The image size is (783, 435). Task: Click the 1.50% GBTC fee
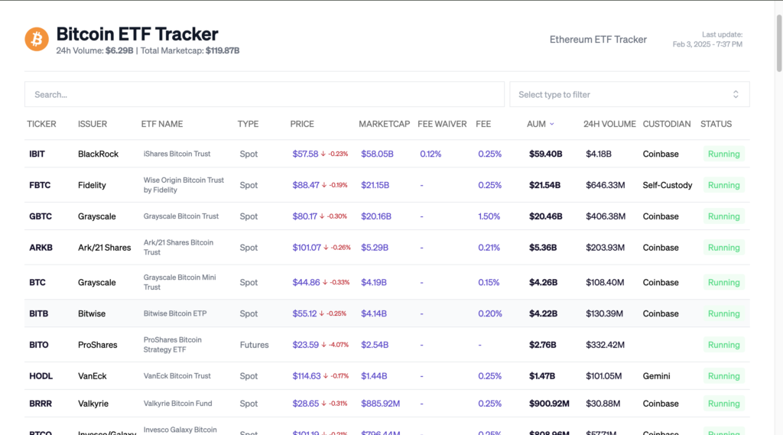click(x=489, y=216)
